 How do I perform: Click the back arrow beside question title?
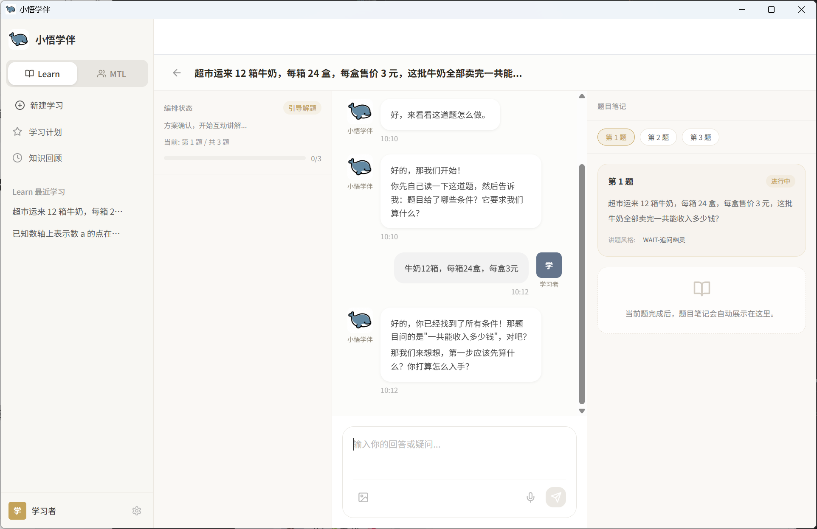tap(177, 73)
